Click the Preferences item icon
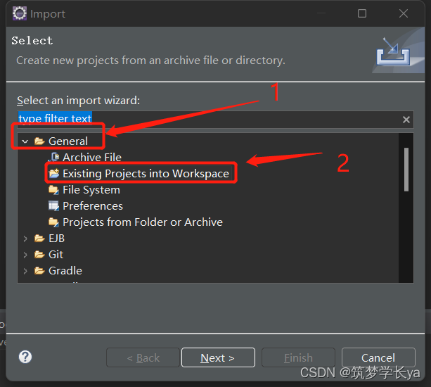This screenshot has width=431, height=387. tap(54, 206)
